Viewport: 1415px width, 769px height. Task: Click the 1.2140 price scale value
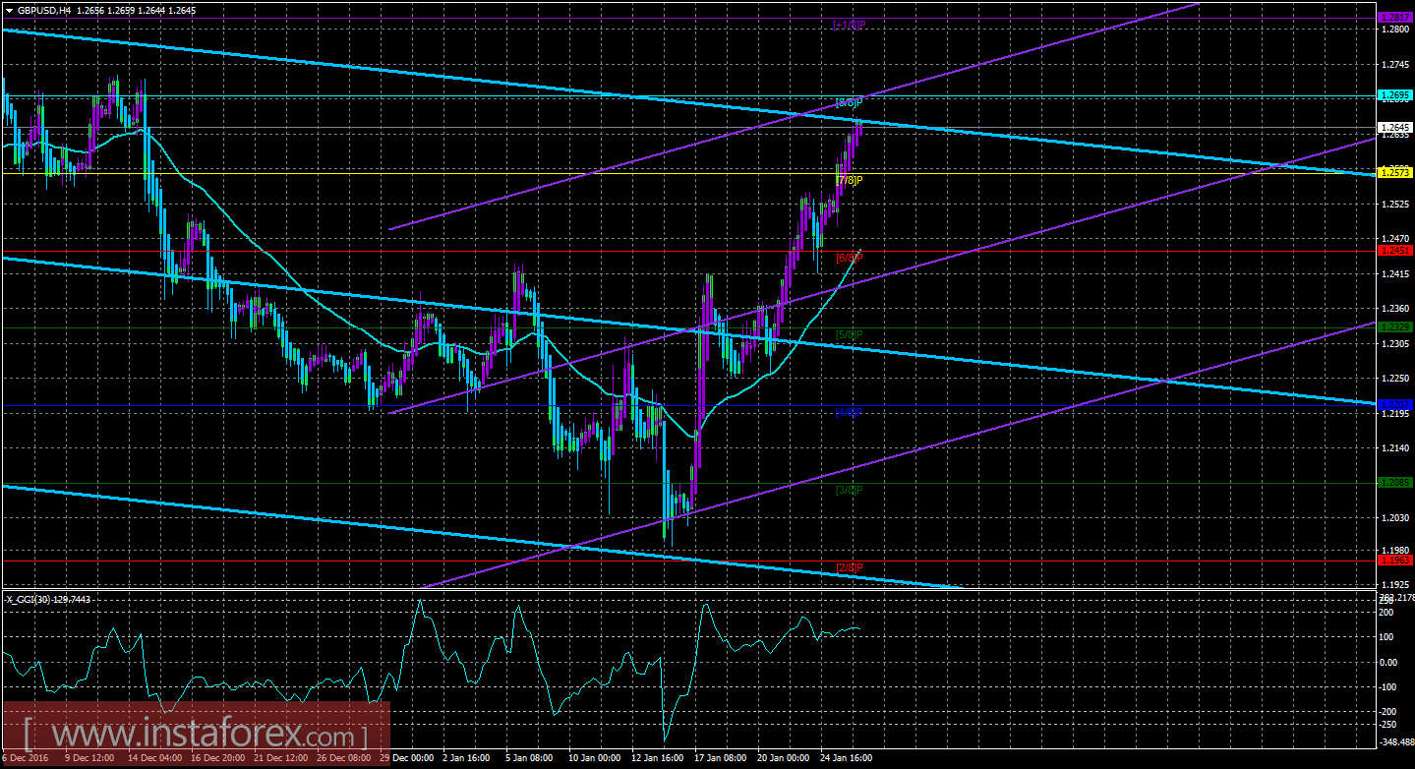[1394, 448]
